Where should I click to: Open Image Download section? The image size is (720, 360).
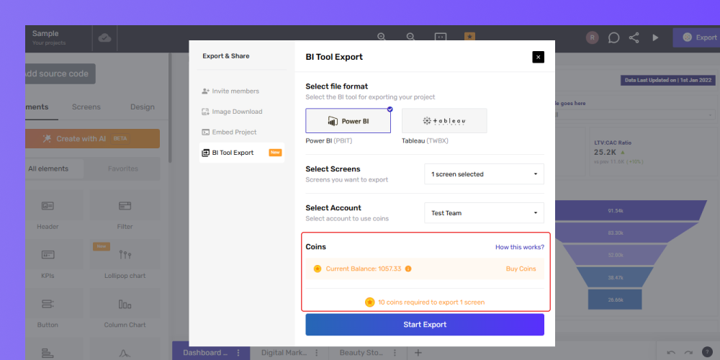(x=242, y=112)
